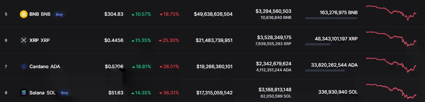Open the XRP coin name link
The image size is (425, 102).
click(39, 40)
